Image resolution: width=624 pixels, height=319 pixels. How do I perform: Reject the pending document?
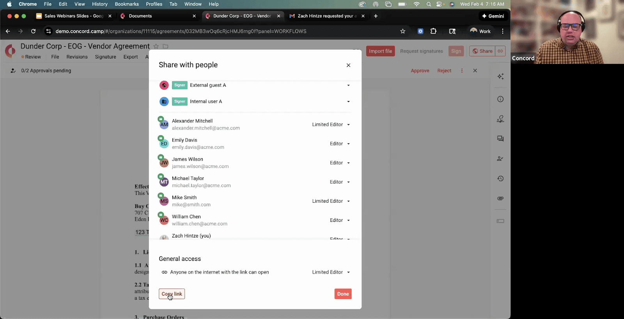pyautogui.click(x=444, y=71)
